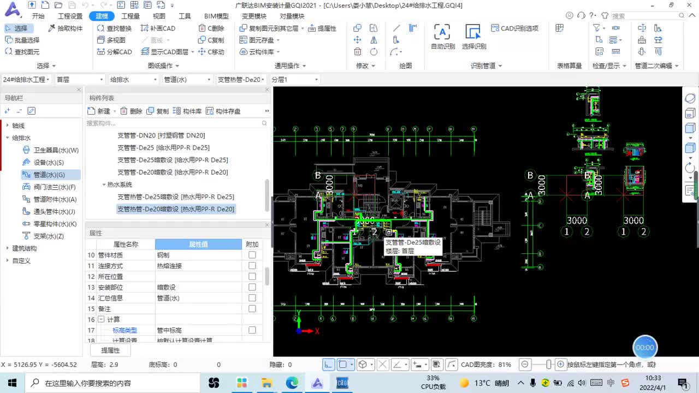Viewport: 699px width, 393px height.
Task: Switch to the 工具 ribbon tab
Action: [x=185, y=16]
